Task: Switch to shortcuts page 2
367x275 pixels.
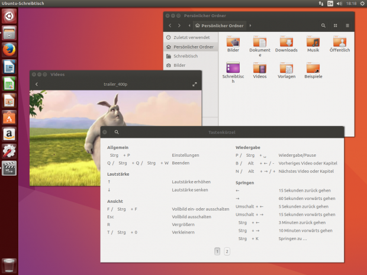Action: (227, 251)
